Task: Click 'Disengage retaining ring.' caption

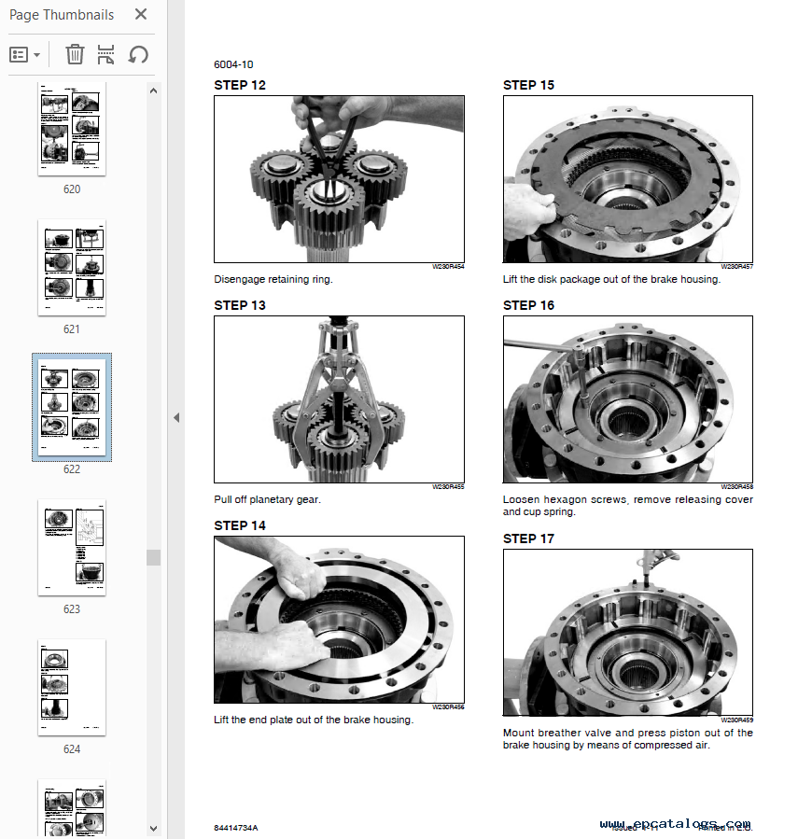Action: click(273, 279)
